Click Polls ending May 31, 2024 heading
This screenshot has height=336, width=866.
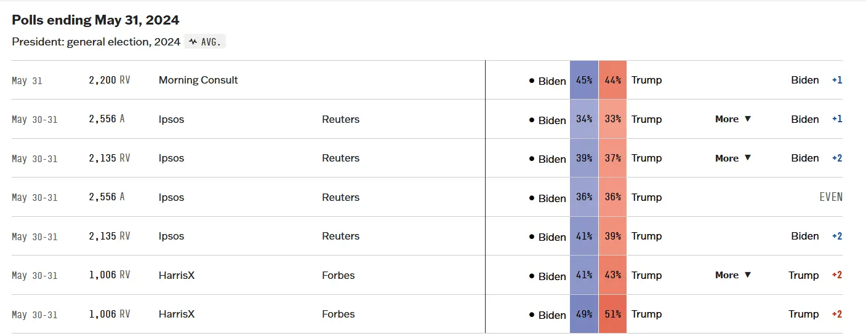coord(95,20)
